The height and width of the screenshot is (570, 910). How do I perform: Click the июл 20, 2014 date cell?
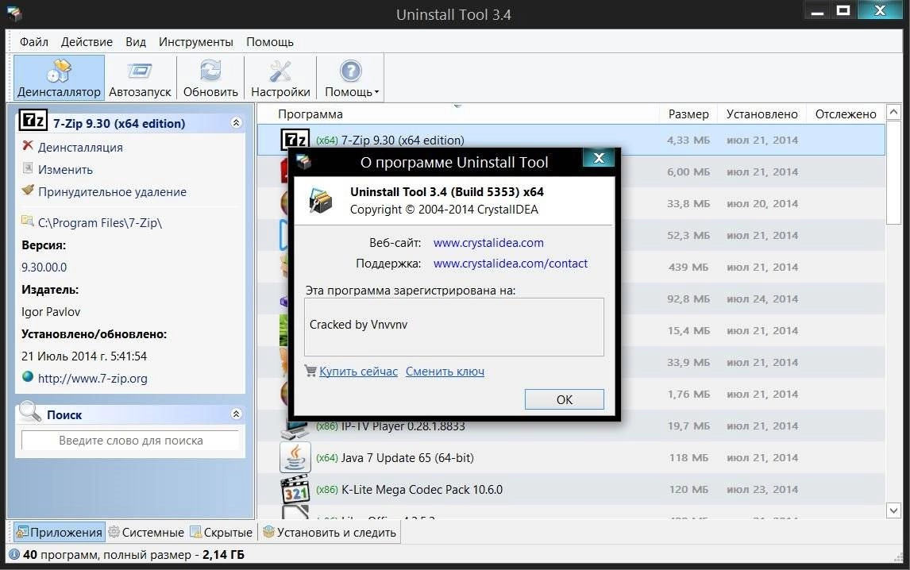[762, 204]
